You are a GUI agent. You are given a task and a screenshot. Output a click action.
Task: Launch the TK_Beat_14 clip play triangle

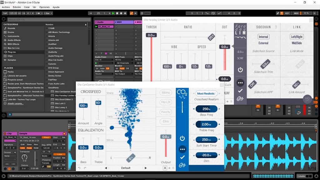coord(96,27)
